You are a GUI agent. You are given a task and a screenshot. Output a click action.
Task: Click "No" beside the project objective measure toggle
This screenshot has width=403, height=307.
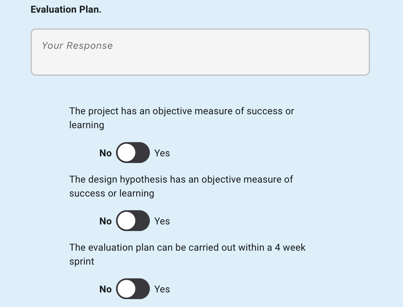pyautogui.click(x=106, y=153)
